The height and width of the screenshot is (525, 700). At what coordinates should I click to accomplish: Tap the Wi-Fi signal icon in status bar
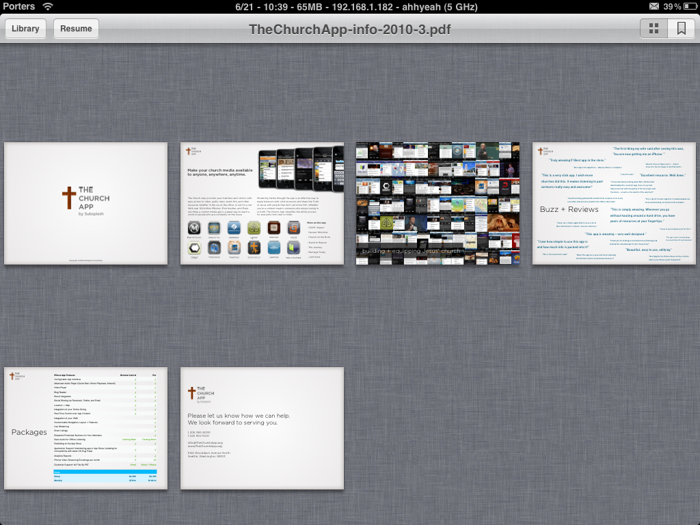(48, 6)
